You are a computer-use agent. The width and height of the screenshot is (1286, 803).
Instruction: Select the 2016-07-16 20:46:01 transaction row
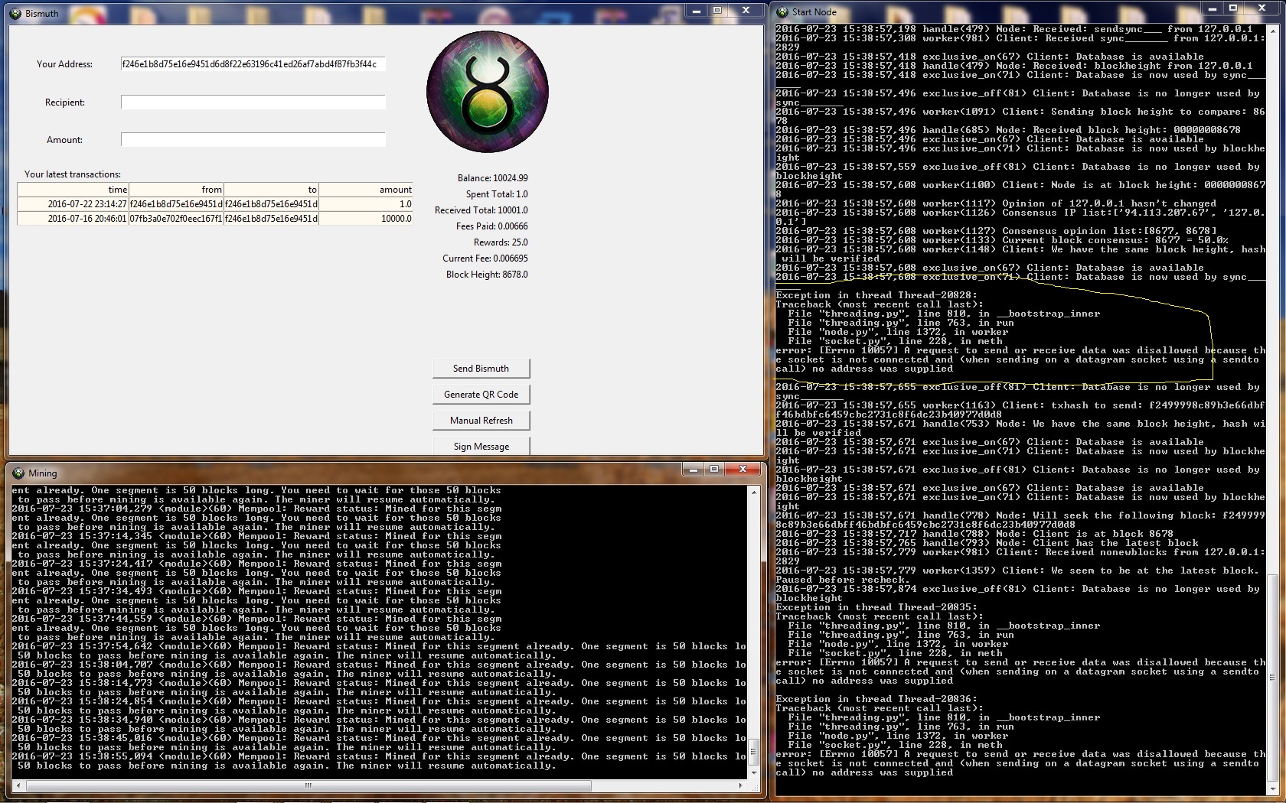click(215, 219)
